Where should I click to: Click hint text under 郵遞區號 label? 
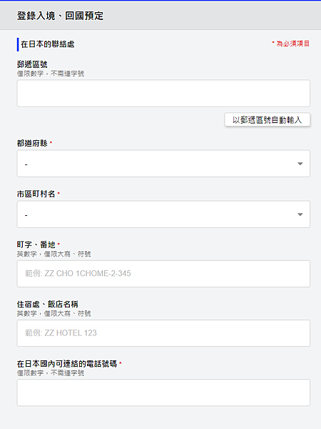coord(51,74)
